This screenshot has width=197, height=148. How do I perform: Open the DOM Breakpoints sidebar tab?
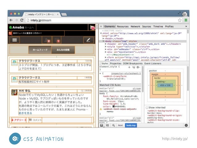pyautogui.click(x=133, y=64)
